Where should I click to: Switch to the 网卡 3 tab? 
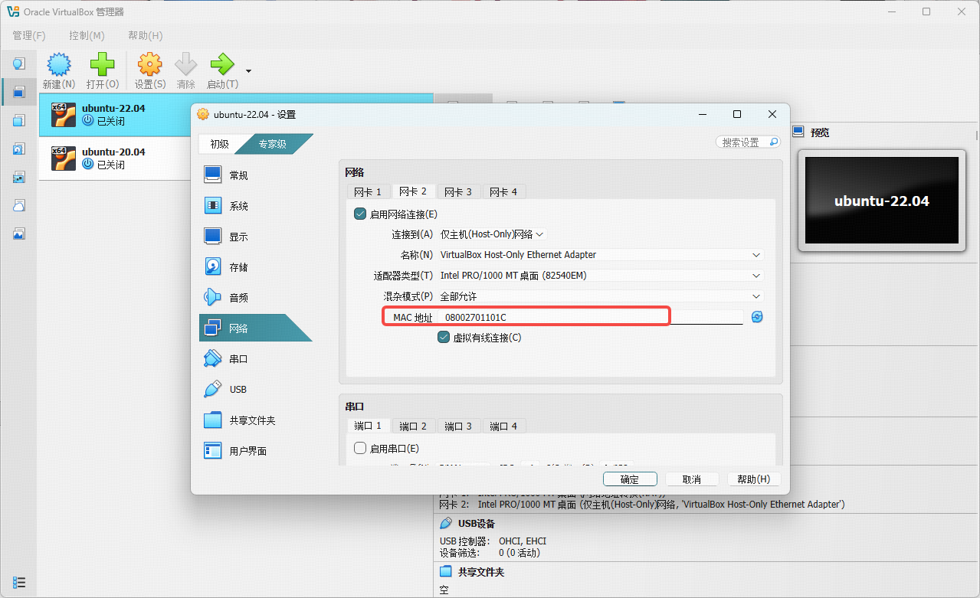(458, 191)
